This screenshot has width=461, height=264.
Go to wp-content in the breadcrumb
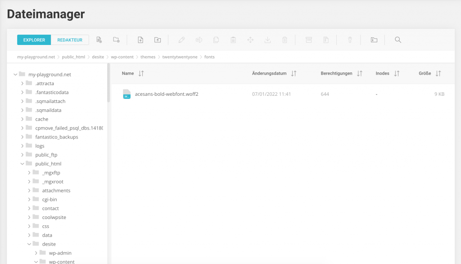point(122,57)
